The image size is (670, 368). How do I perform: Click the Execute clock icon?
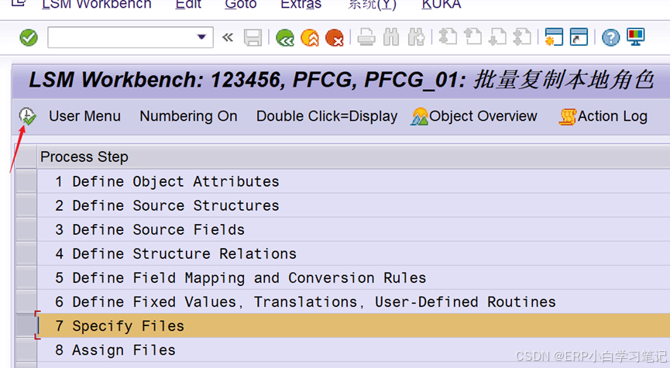27,116
